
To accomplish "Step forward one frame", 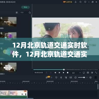I will (x=59, y=73).
